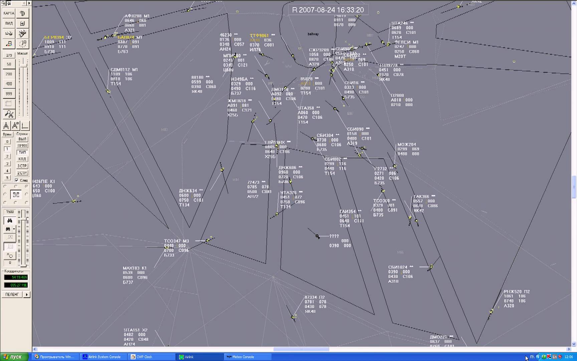The width and height of the screenshot is (577, 361).
Task: Select time option 0 under Врем
Action: click(7, 142)
